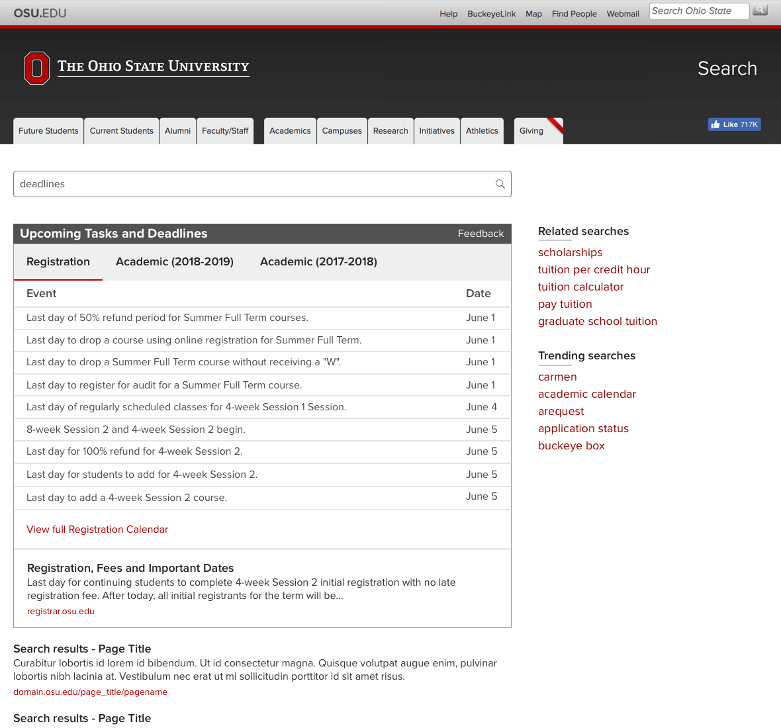
Task: Open the Research tab
Action: (390, 131)
